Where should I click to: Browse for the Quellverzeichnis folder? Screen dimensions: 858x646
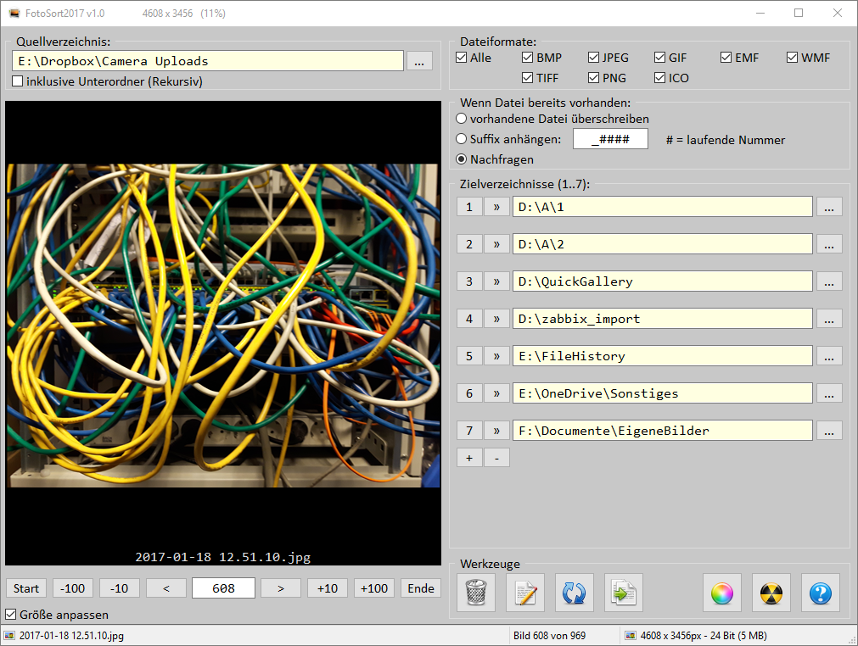419,61
